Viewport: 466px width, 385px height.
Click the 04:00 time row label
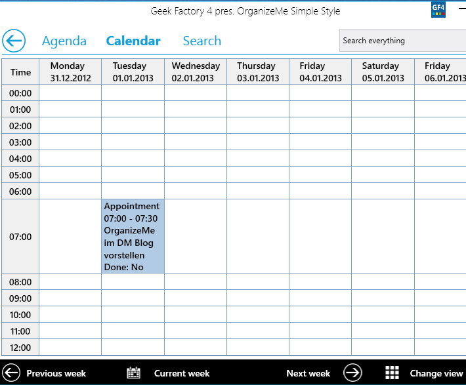(20, 158)
